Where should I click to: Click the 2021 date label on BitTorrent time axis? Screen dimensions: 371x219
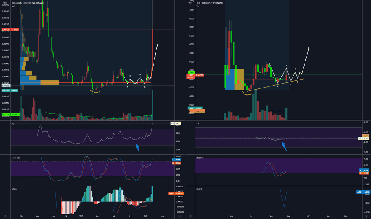(x=146, y=216)
